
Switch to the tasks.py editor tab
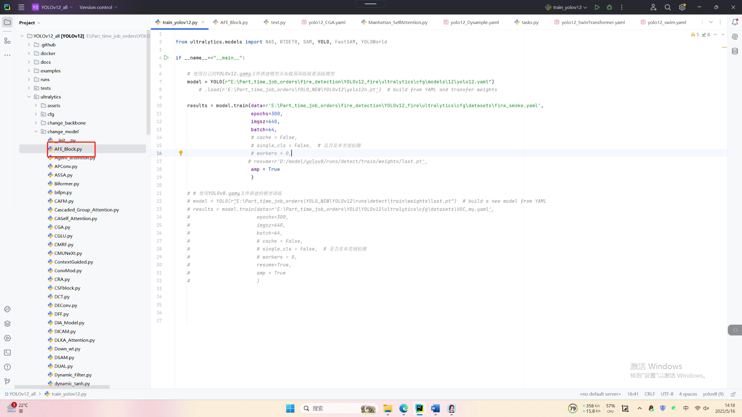click(x=529, y=22)
